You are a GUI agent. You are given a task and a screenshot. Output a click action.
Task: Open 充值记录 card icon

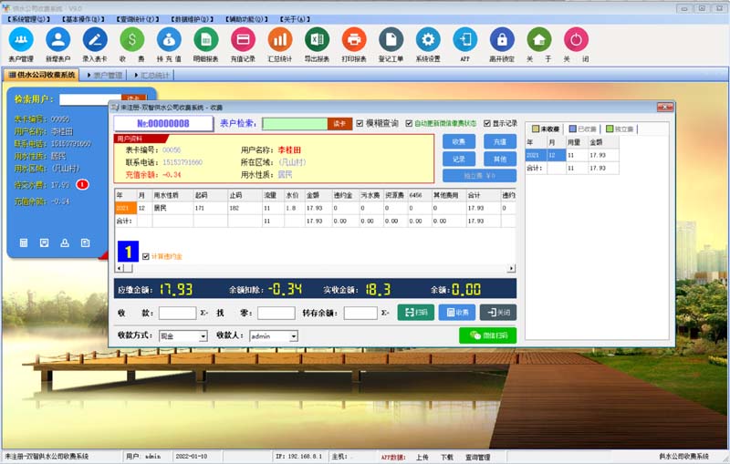point(243,40)
